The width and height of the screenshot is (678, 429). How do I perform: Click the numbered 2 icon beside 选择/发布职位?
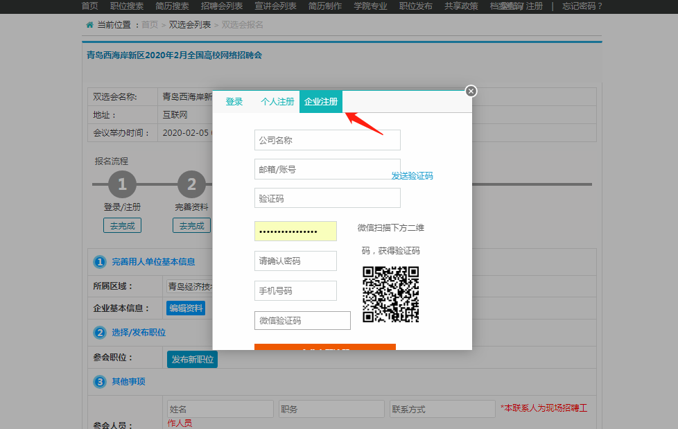(100, 333)
